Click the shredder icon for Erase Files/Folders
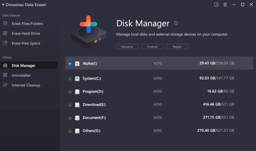 coord(5,23)
